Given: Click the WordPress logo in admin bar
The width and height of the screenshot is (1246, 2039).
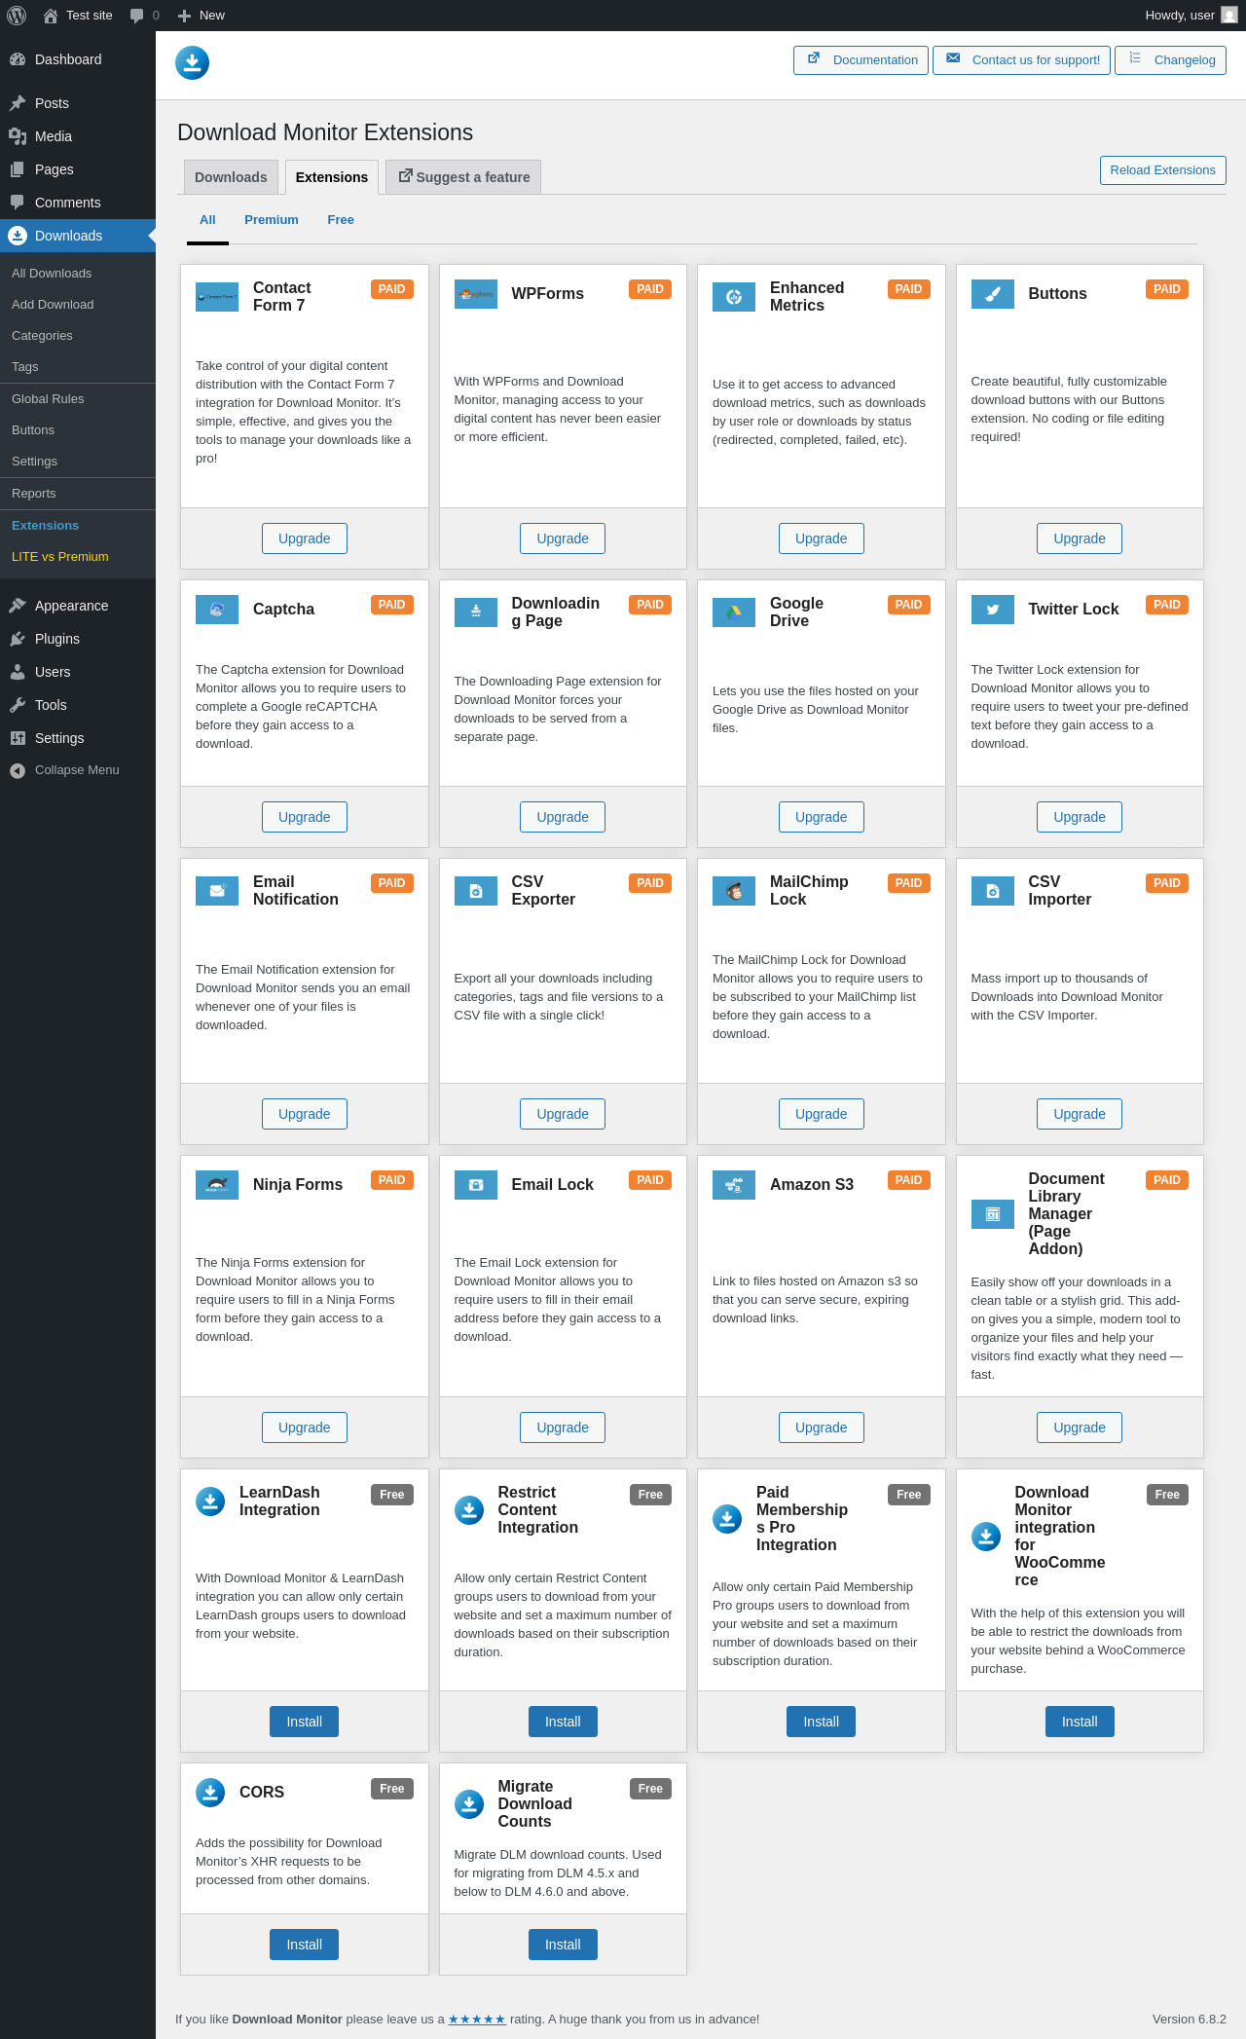Looking at the screenshot, I should click(x=17, y=16).
